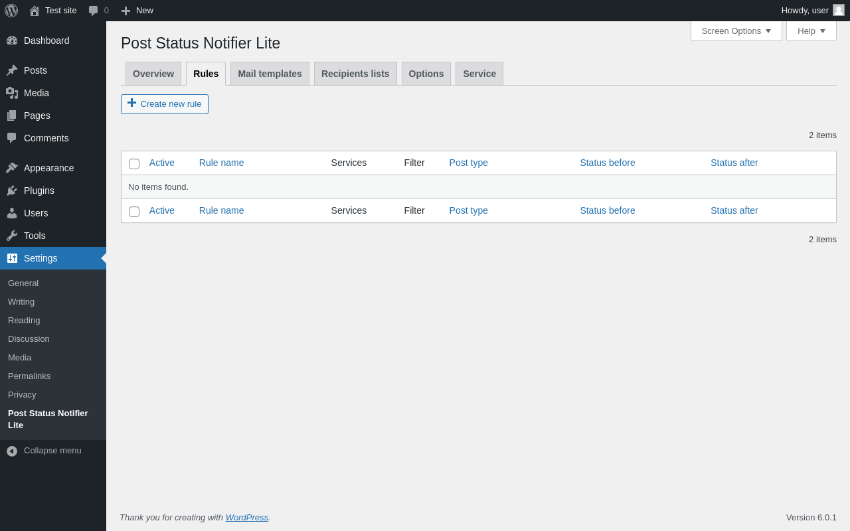The height and width of the screenshot is (531, 850).
Task: Click the Tools label in sidebar
Action: 35,236
